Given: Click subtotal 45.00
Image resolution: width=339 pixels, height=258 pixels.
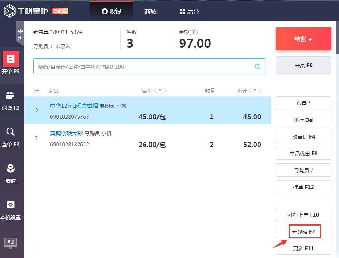Looking at the screenshot, I should pyautogui.click(x=252, y=117).
